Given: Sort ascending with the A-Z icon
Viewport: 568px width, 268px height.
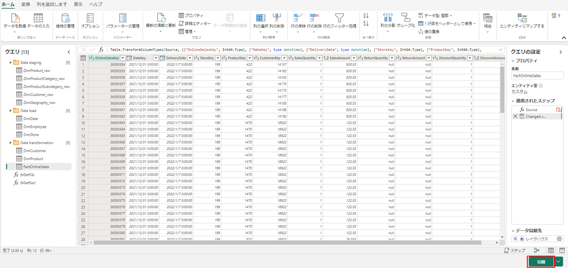Looking at the screenshot, I should pos(366,16).
